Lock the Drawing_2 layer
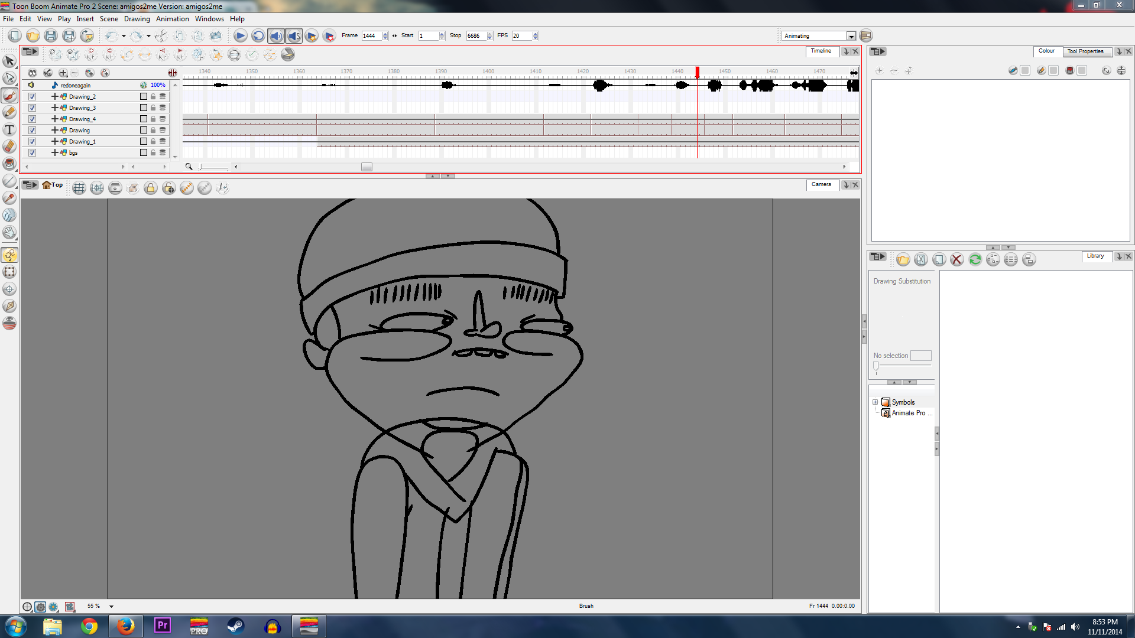 (x=153, y=96)
